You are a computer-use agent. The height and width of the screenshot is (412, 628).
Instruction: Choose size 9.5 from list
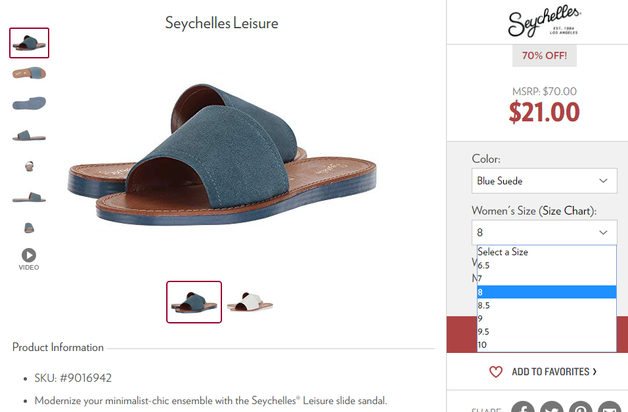point(547,331)
